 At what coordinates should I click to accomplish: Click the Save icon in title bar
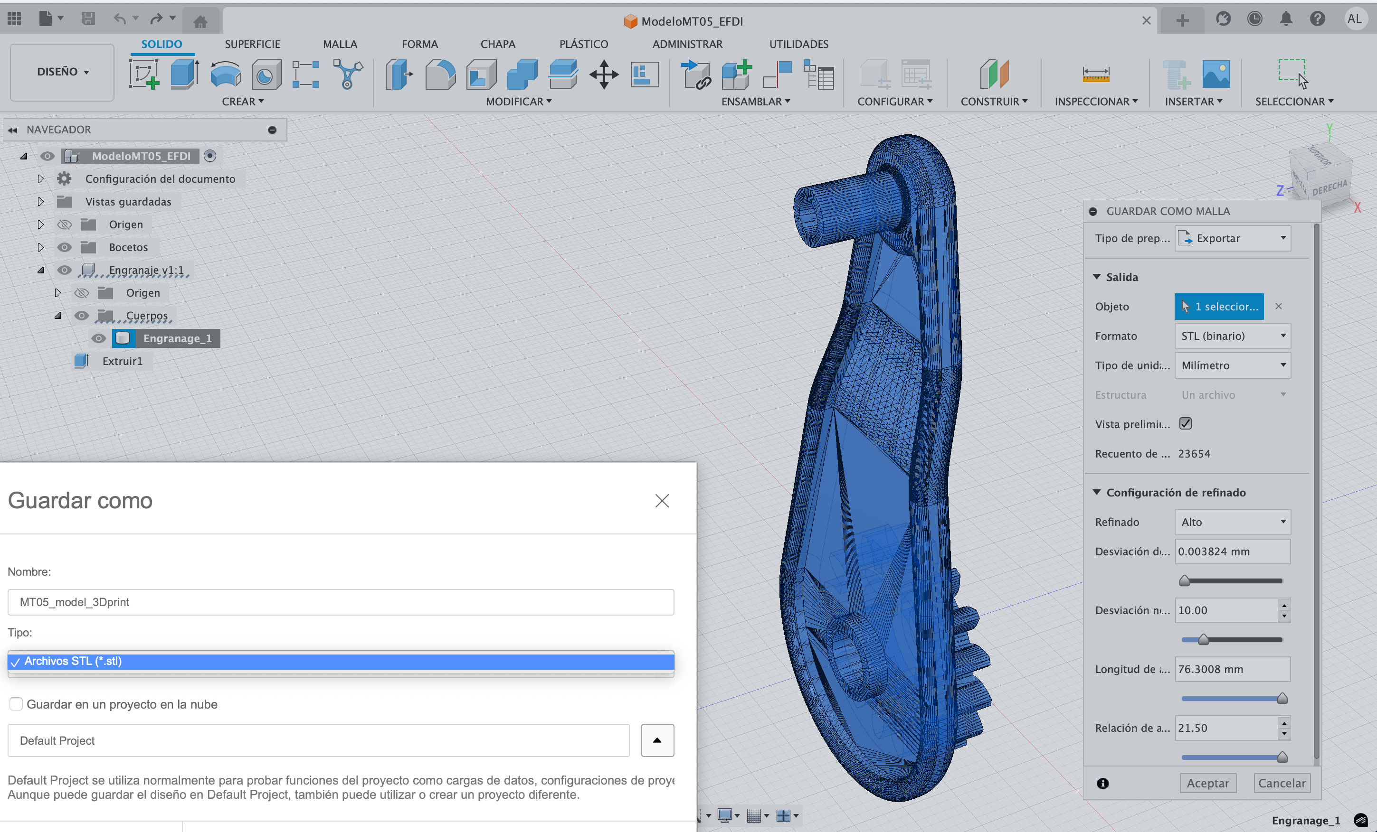88,19
